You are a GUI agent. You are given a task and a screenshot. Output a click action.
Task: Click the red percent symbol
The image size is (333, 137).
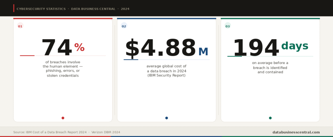tap(79, 47)
